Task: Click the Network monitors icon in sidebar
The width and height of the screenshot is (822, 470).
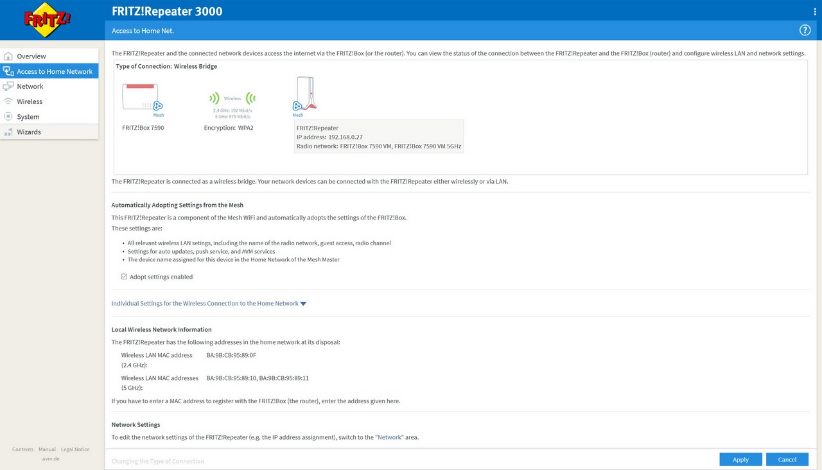Action: pos(8,86)
